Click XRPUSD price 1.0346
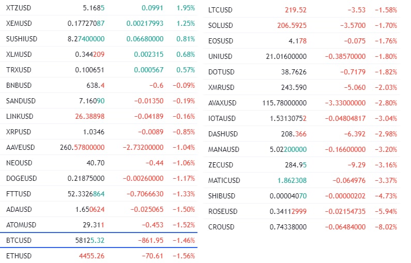The width and height of the screenshot is (411, 263). click(x=94, y=132)
